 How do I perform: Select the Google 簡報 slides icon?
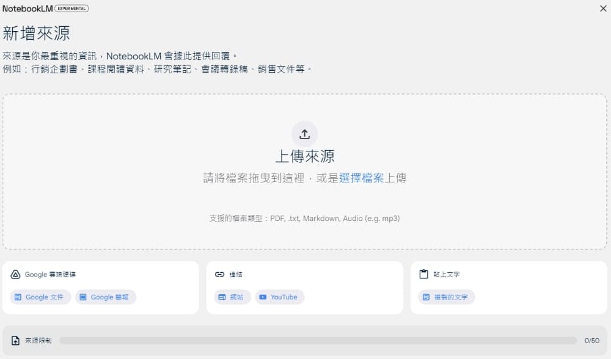pos(82,297)
